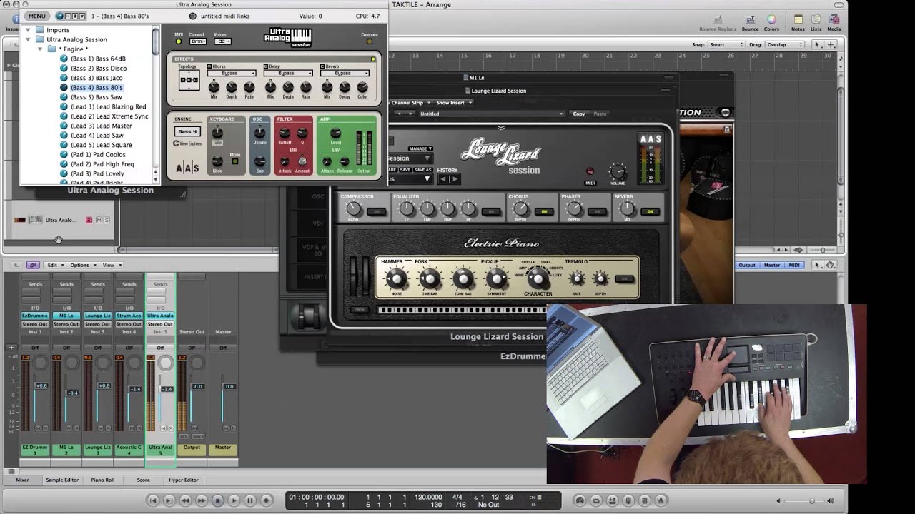Screen dimensions: 915x514
Task: Click Lounge Lizard history forward arrow
Action: (455, 179)
